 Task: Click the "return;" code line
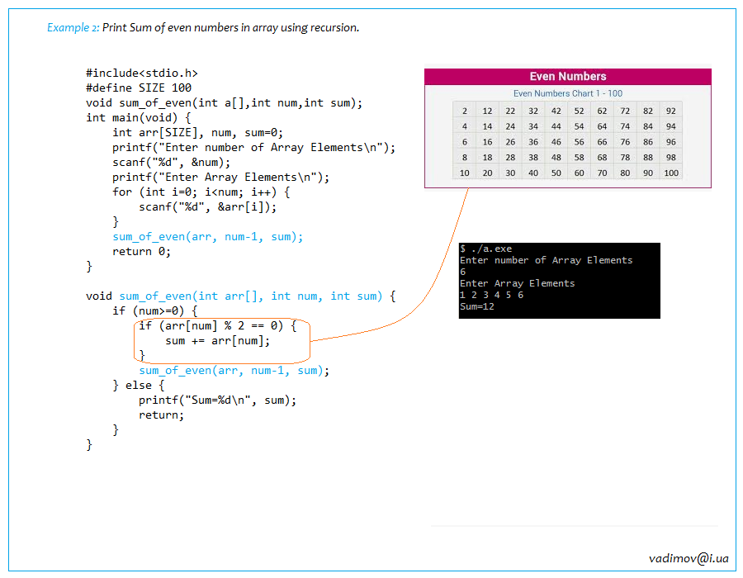161,415
